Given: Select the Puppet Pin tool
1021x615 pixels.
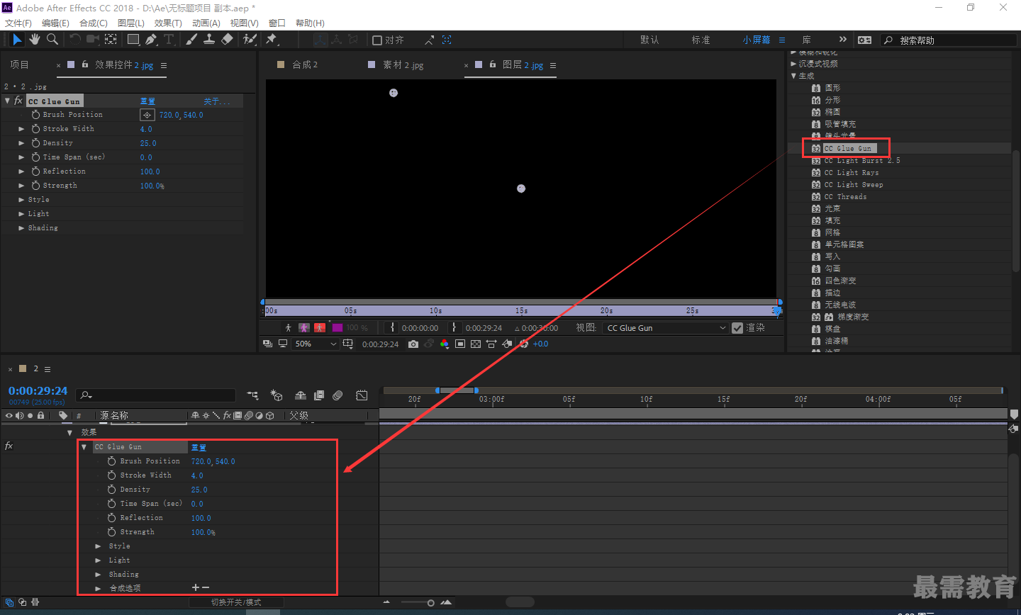Looking at the screenshot, I should 272,40.
